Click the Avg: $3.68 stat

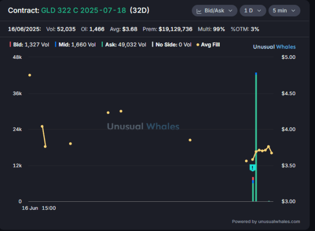coord(123,29)
